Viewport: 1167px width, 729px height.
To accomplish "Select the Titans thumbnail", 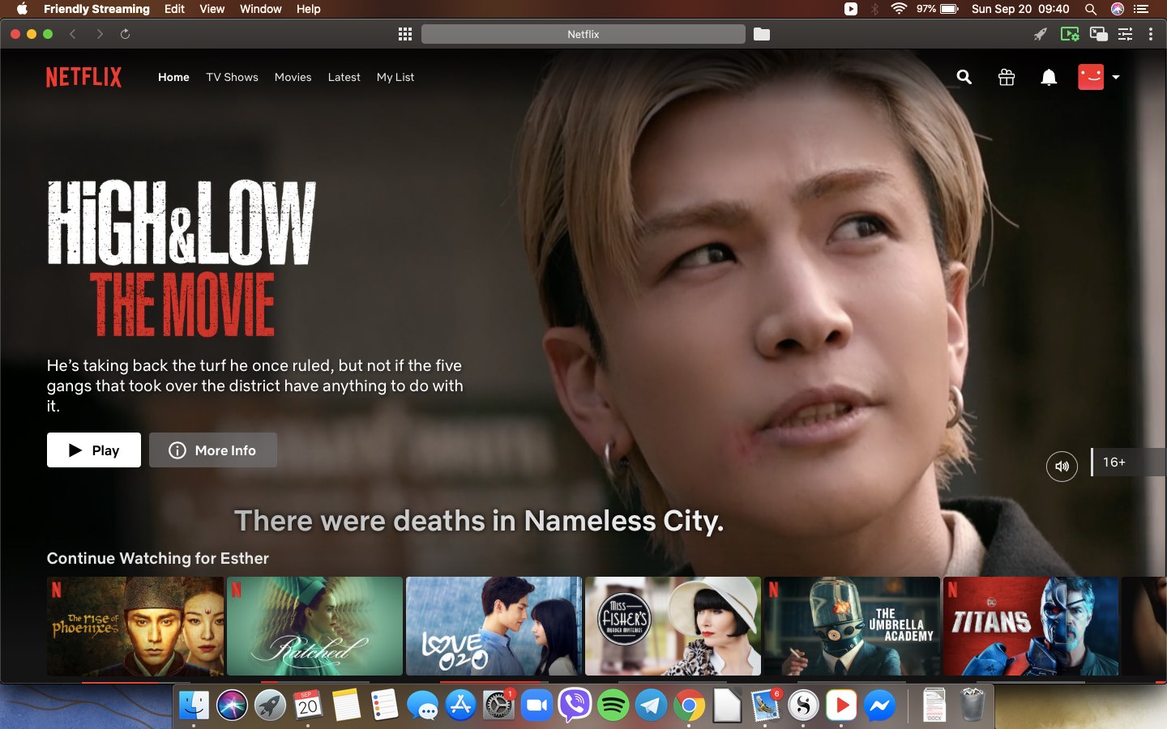I will click(x=1032, y=626).
